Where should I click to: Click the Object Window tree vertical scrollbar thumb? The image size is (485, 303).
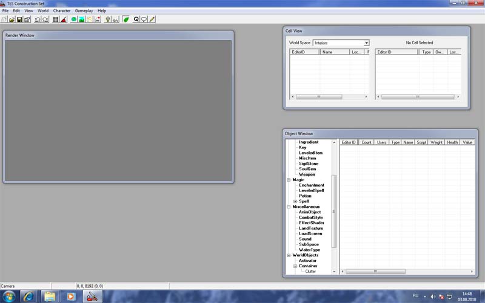(x=334, y=211)
